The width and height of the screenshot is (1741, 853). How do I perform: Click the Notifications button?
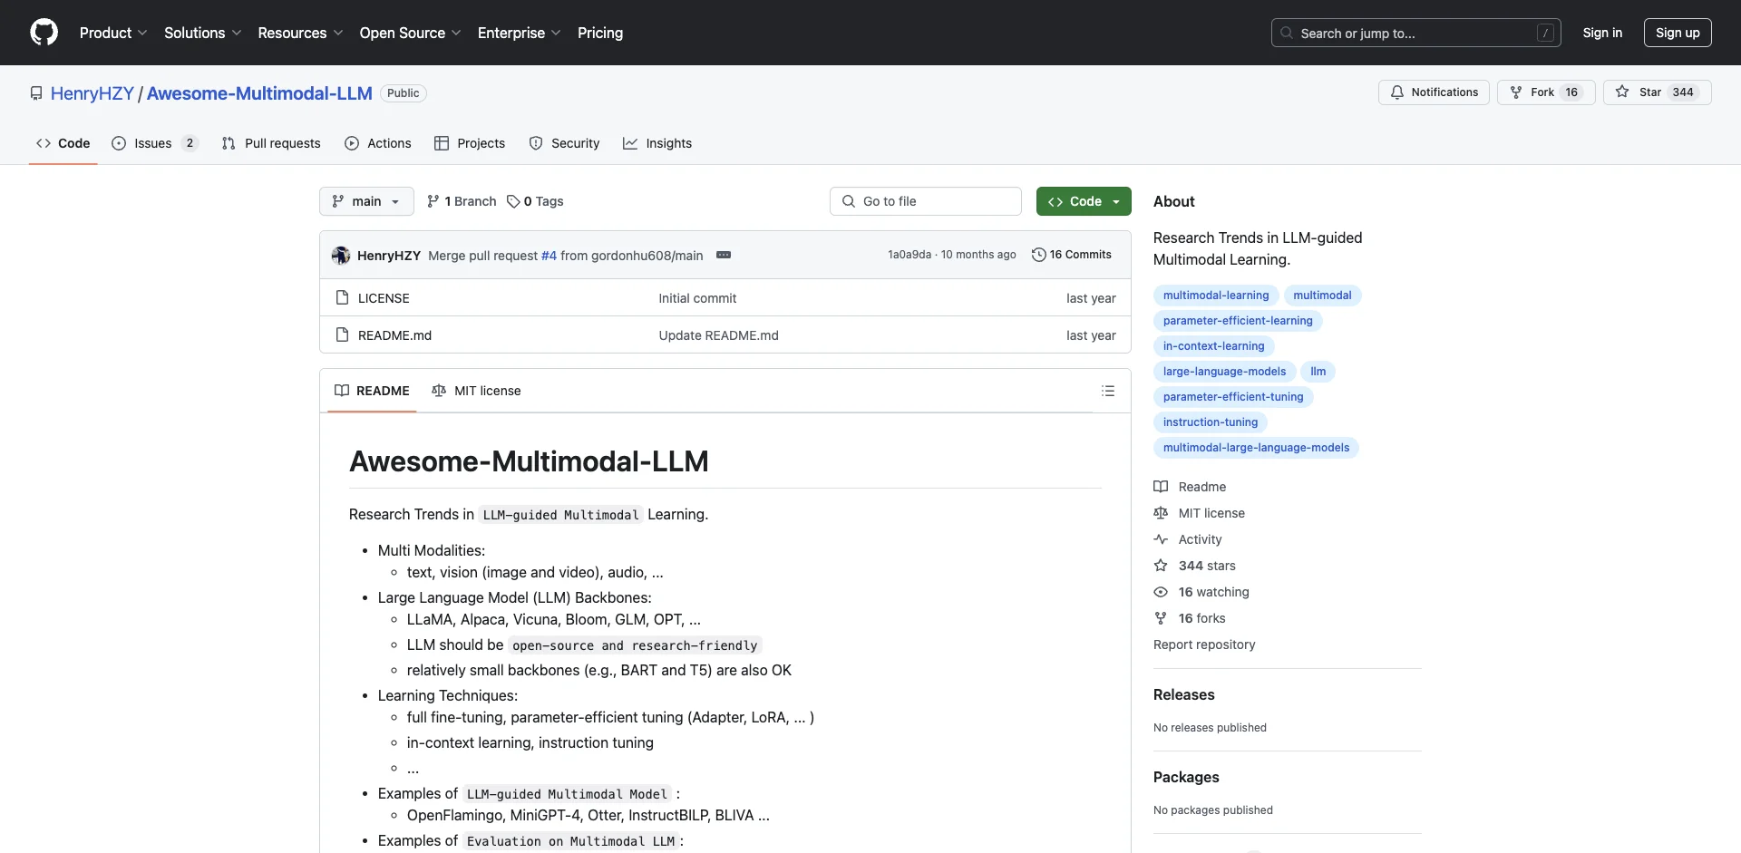point(1434,92)
